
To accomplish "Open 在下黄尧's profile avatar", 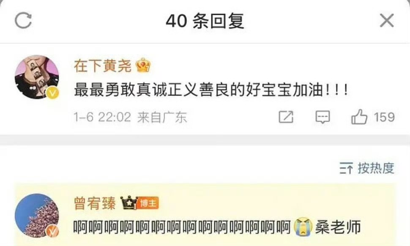I will click(37, 77).
